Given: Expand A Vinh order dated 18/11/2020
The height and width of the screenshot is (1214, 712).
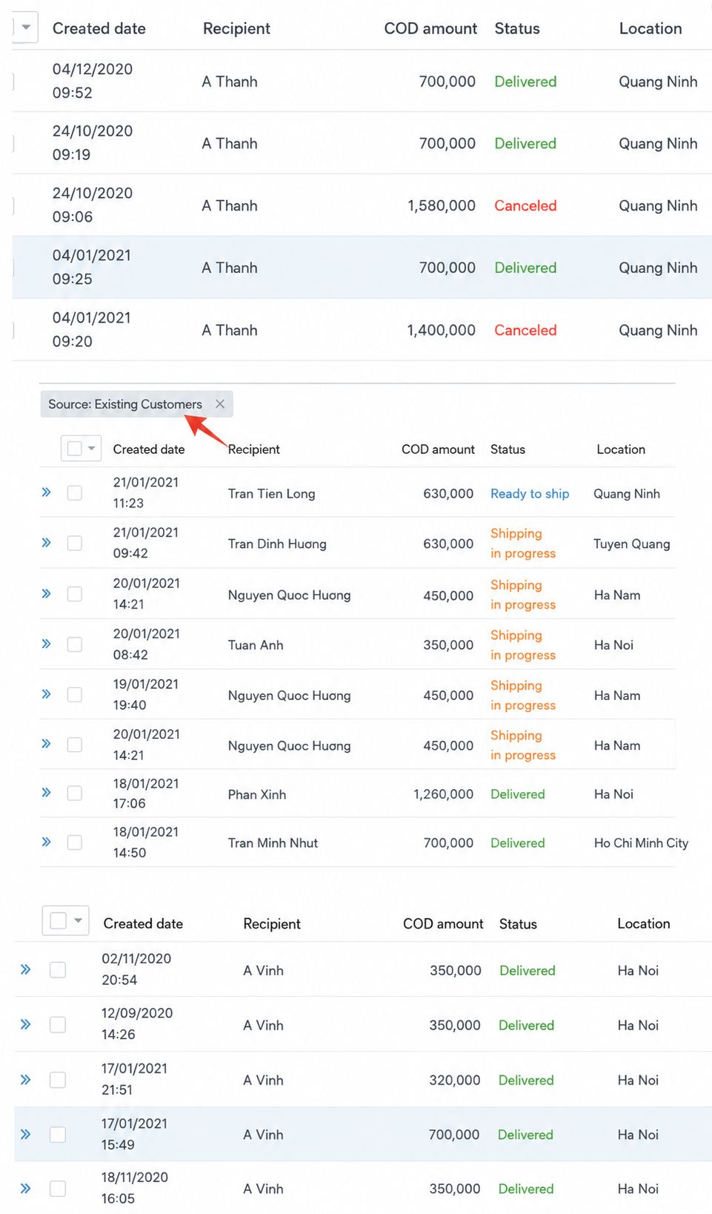Looking at the screenshot, I should [26, 1188].
